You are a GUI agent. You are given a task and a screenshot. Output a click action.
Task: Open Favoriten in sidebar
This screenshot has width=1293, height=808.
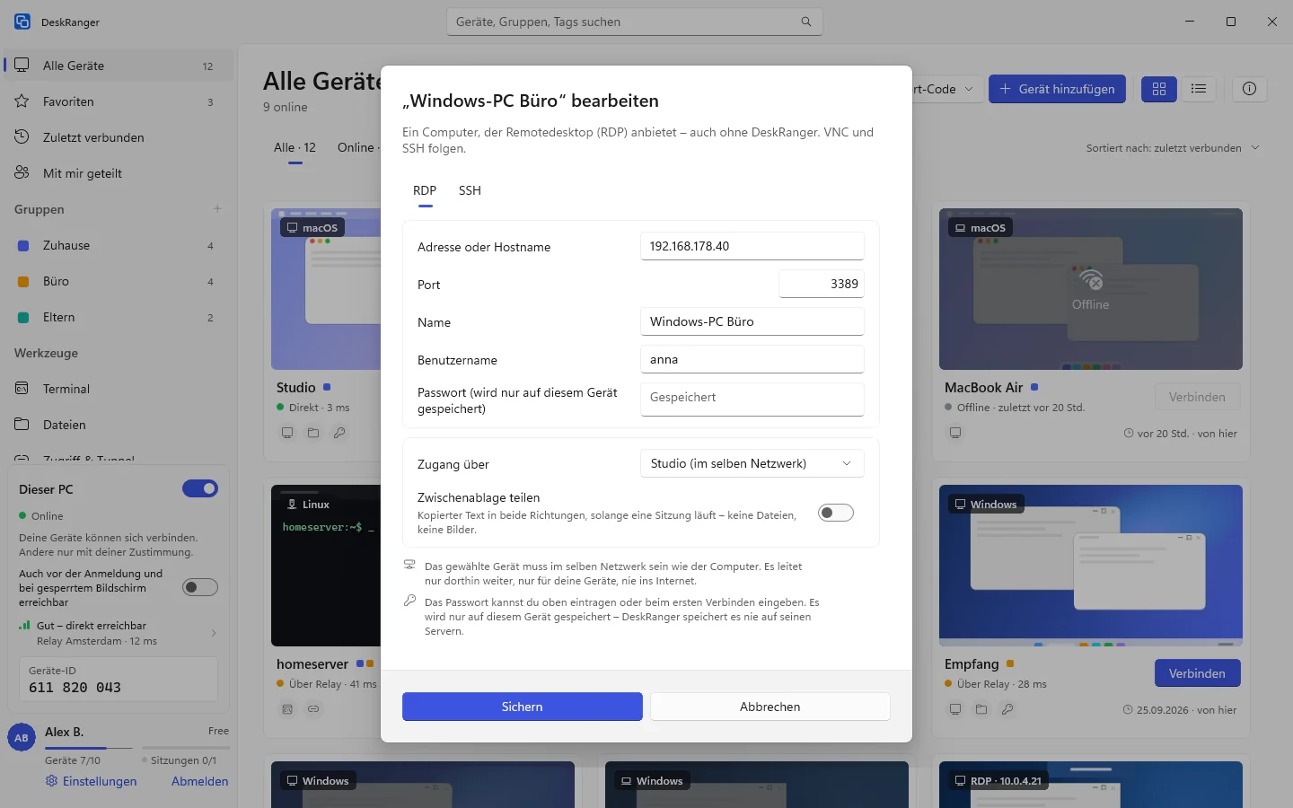117,101
